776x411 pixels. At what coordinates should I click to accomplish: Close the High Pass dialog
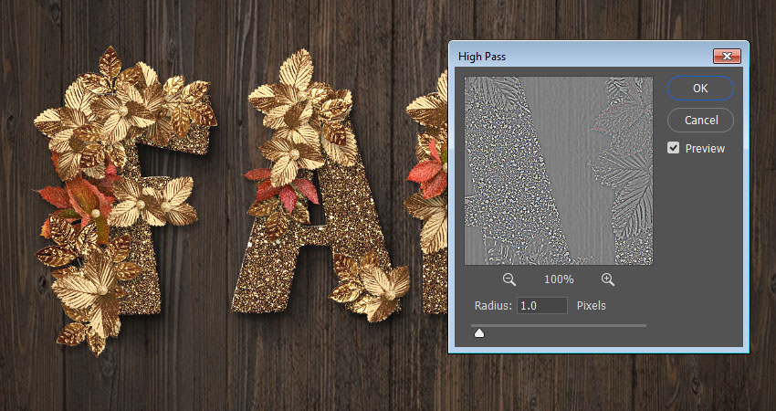click(x=727, y=56)
